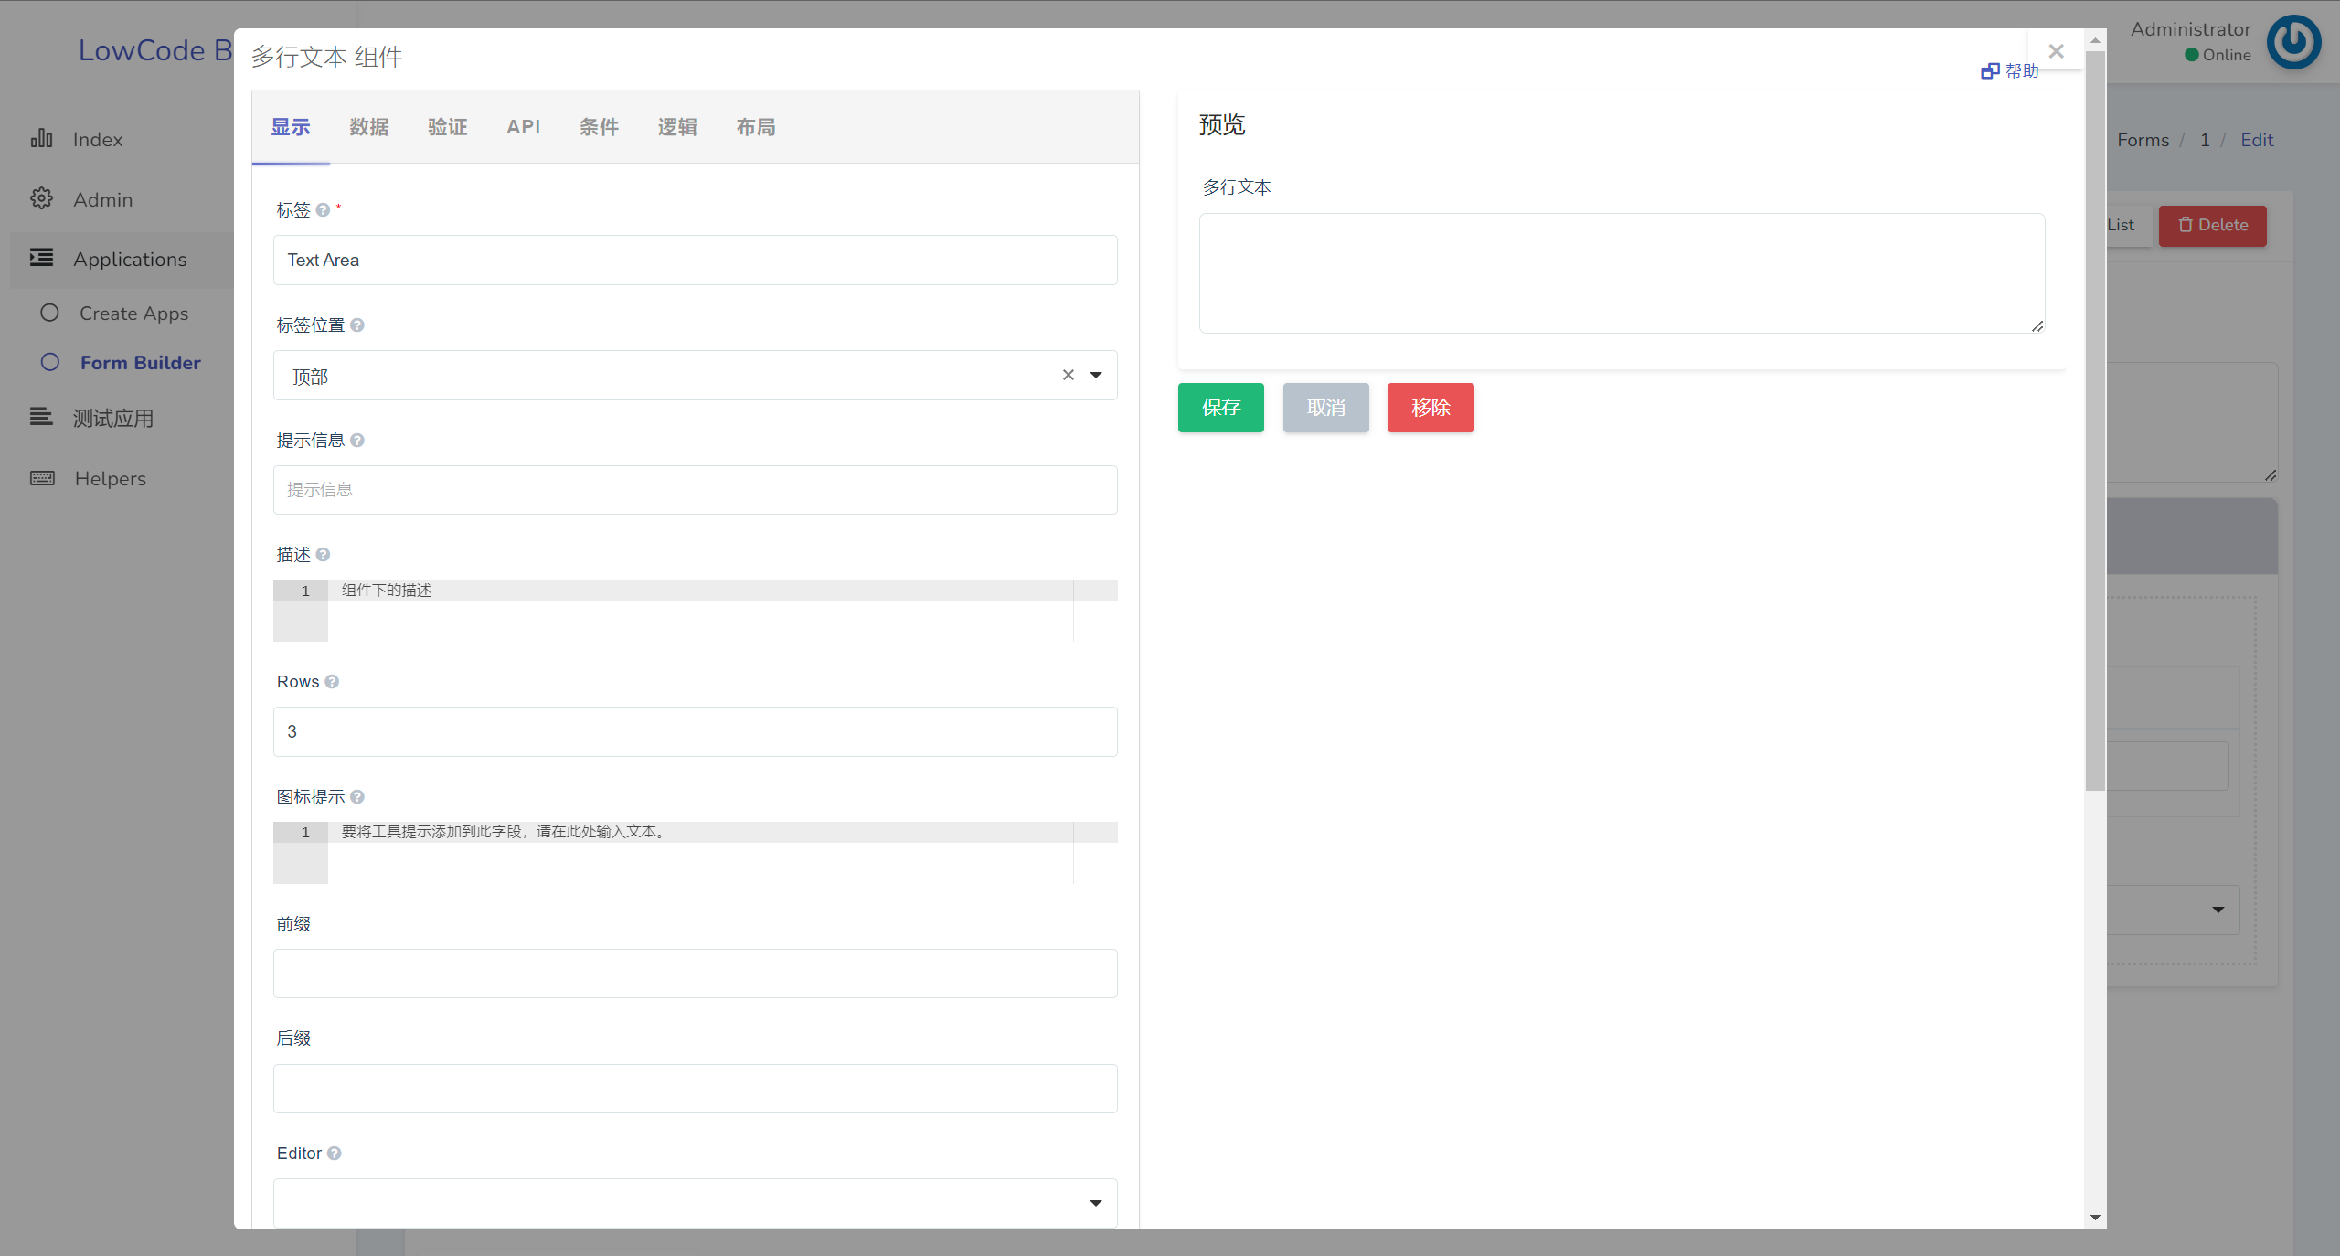The image size is (2340, 1256).
Task: Click the green 保存 button
Action: click(1220, 408)
